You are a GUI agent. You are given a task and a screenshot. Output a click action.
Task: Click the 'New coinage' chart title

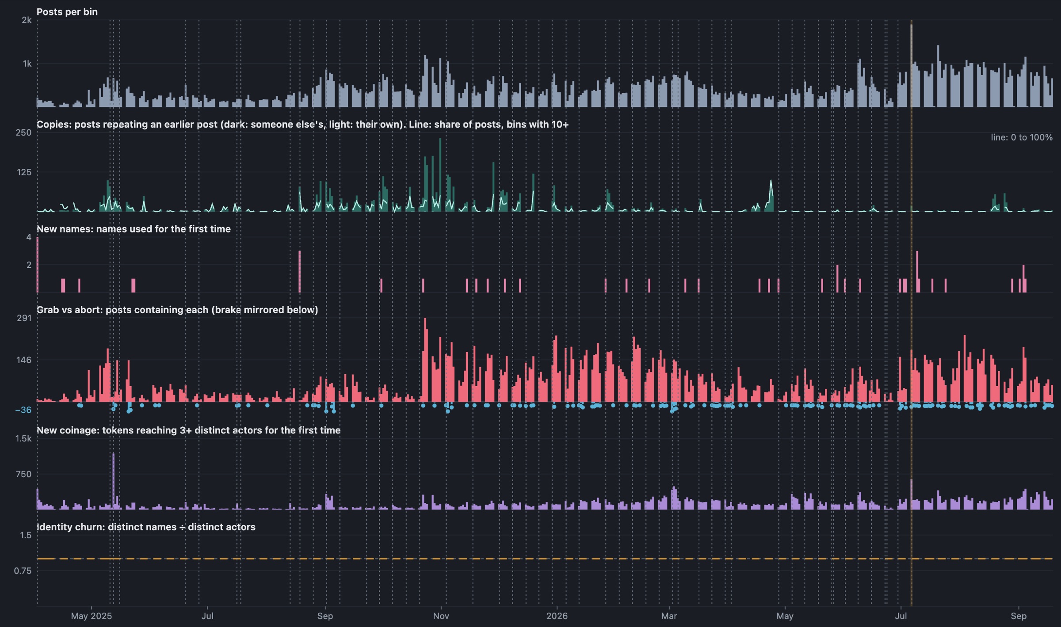pyautogui.click(x=188, y=430)
